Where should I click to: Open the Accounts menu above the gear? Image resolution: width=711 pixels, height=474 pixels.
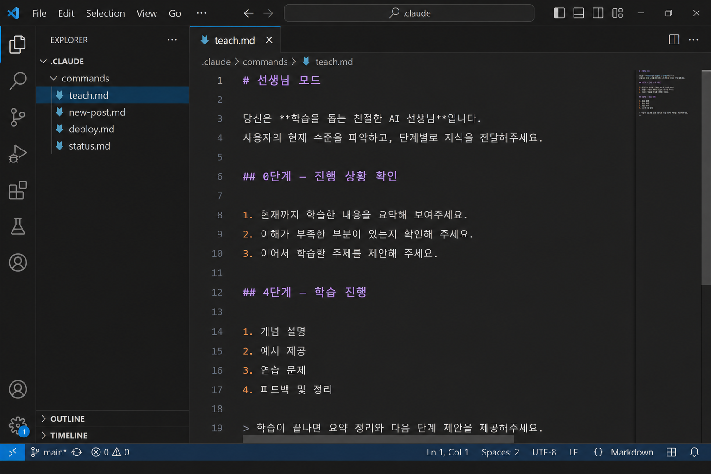pos(18,389)
